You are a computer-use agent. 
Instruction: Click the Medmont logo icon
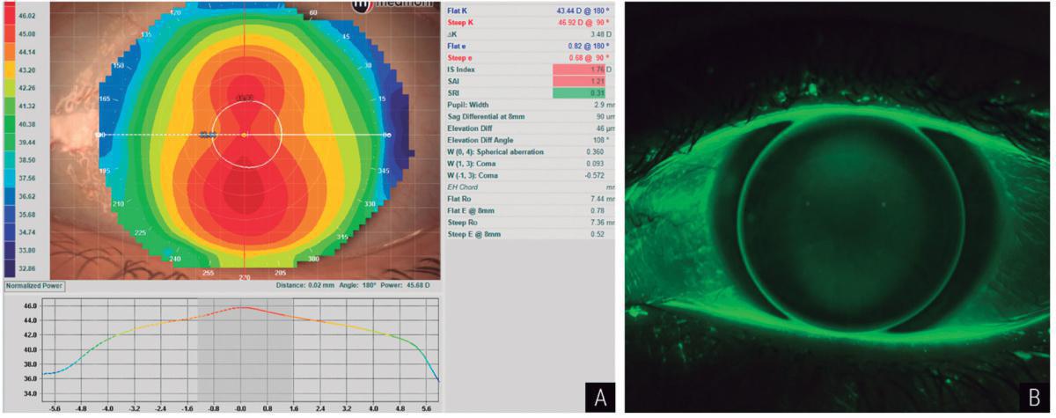click(x=363, y=5)
